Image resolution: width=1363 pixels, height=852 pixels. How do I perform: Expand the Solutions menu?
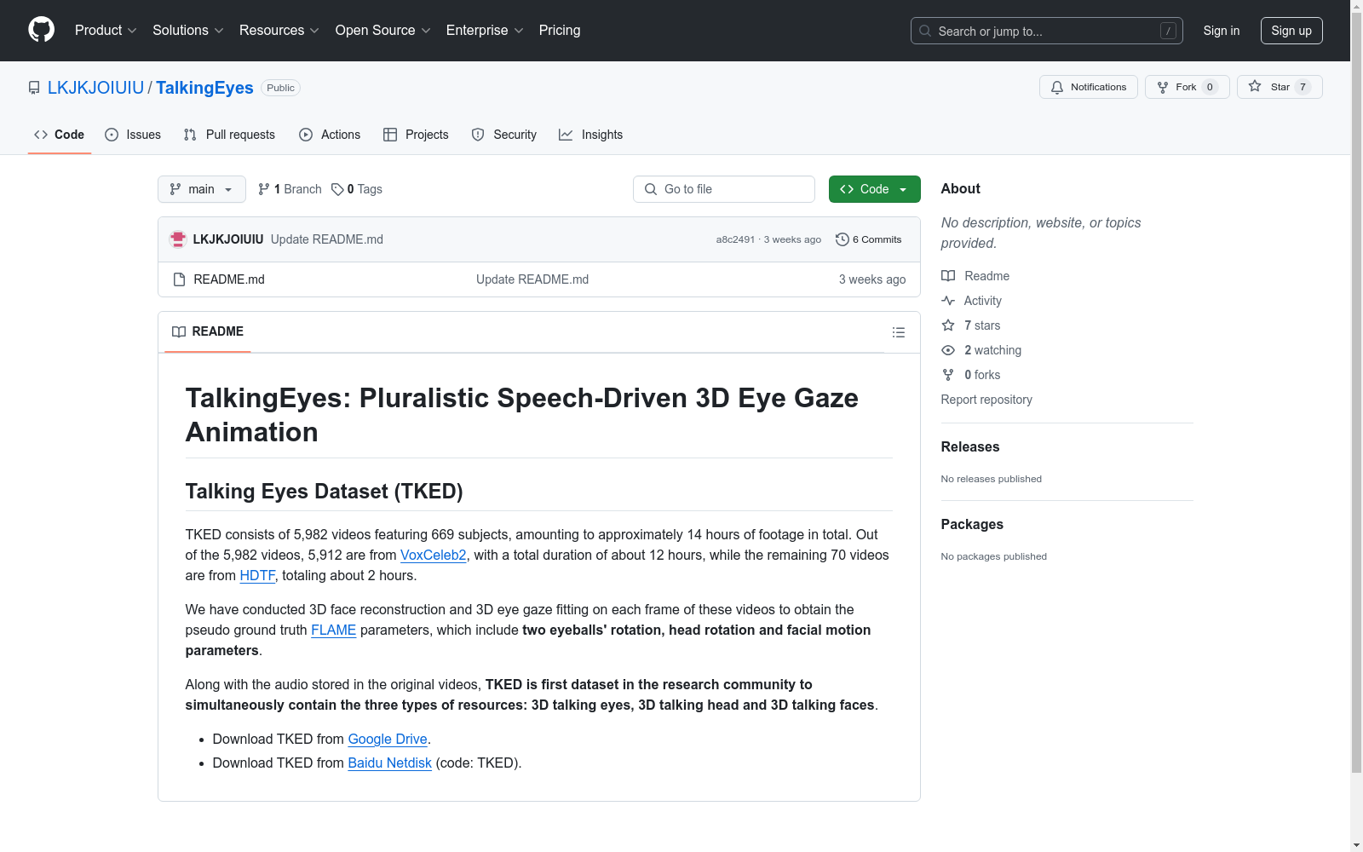188,31
